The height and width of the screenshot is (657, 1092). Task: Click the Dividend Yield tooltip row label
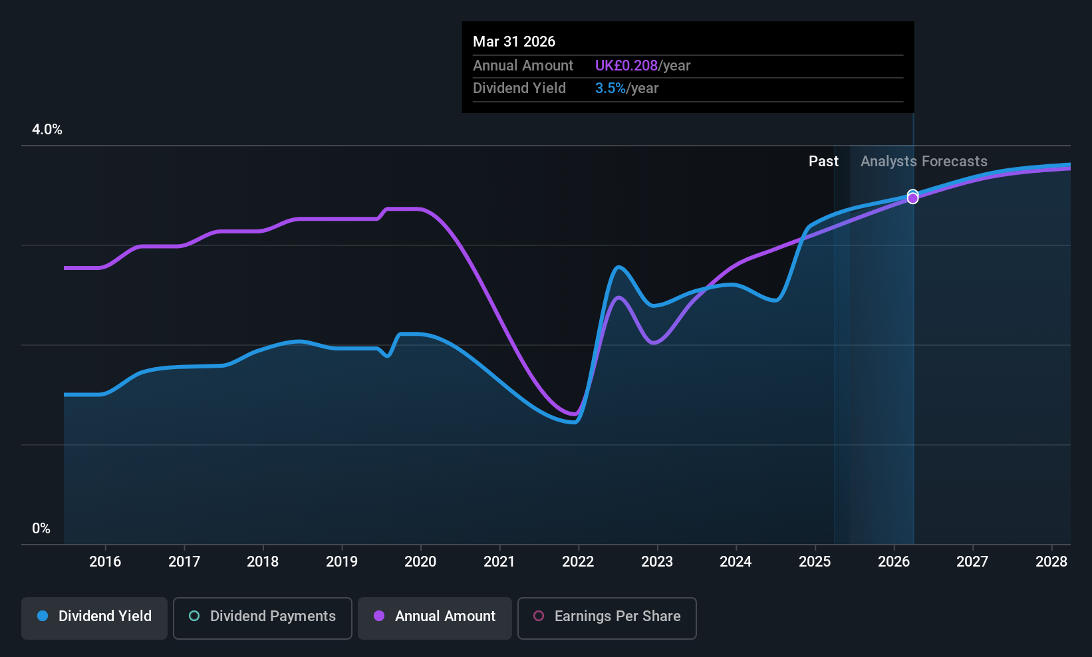pos(519,88)
